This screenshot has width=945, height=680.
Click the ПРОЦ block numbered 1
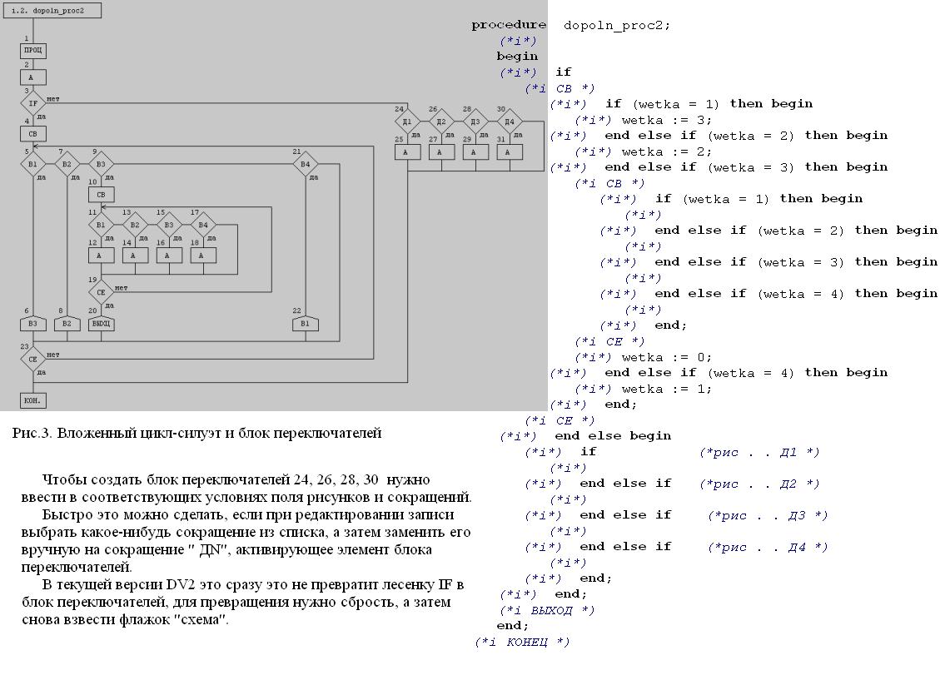tap(32, 51)
